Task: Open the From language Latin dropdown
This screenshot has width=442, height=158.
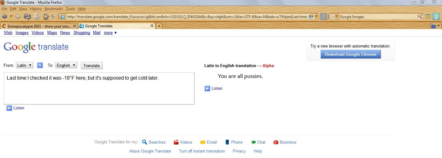Action: (25, 65)
